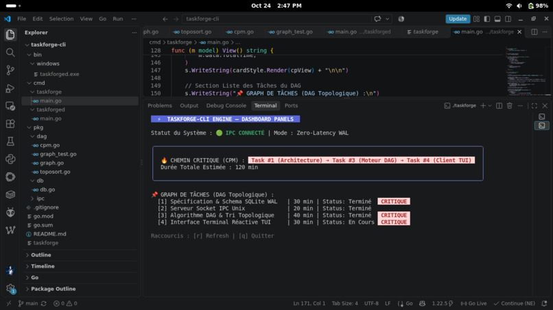This screenshot has height=310, width=553.
Task: Open editor more actions ellipsis
Action: click(545, 32)
